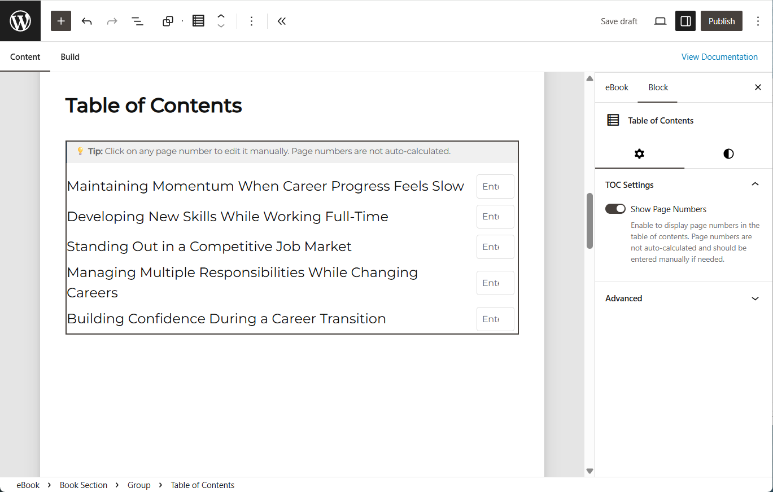
Task: Switch to the Build tab
Action: 70,56
